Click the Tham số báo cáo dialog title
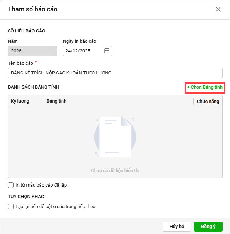The height and width of the screenshot is (234, 230). pyautogui.click(x=32, y=9)
